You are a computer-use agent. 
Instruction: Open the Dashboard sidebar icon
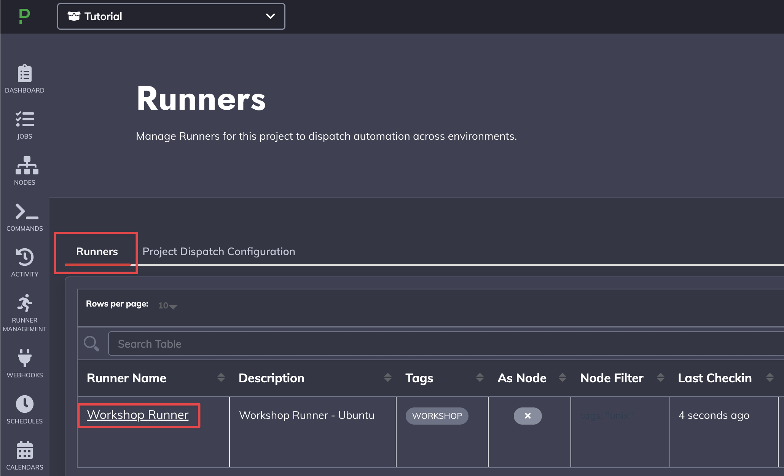25,79
